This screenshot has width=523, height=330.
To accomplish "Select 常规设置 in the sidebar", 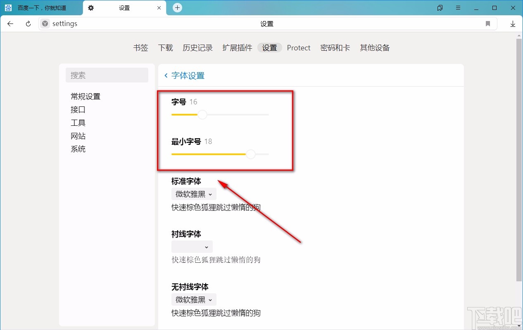I will [x=85, y=96].
